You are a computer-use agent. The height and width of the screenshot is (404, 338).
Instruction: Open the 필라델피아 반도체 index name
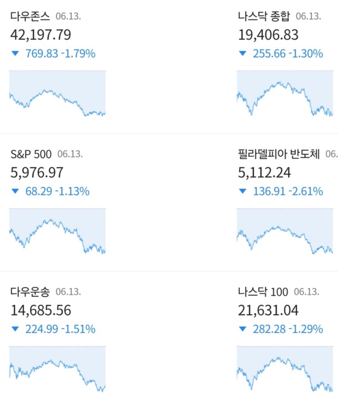[x=279, y=154]
